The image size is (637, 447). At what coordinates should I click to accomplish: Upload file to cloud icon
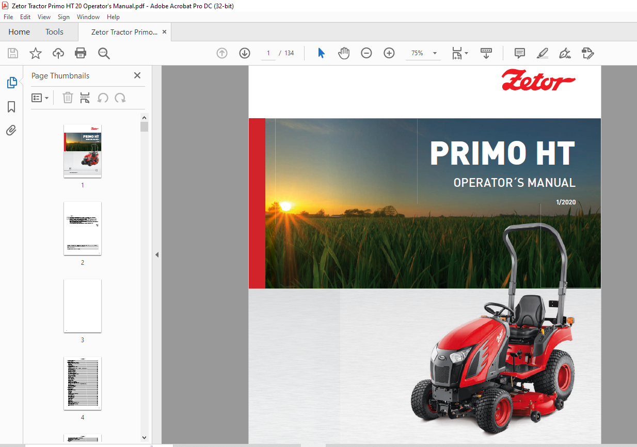click(x=58, y=53)
